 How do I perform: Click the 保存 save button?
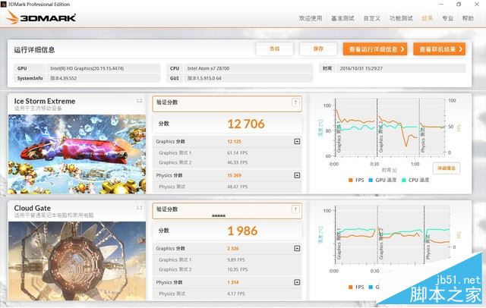click(x=318, y=49)
